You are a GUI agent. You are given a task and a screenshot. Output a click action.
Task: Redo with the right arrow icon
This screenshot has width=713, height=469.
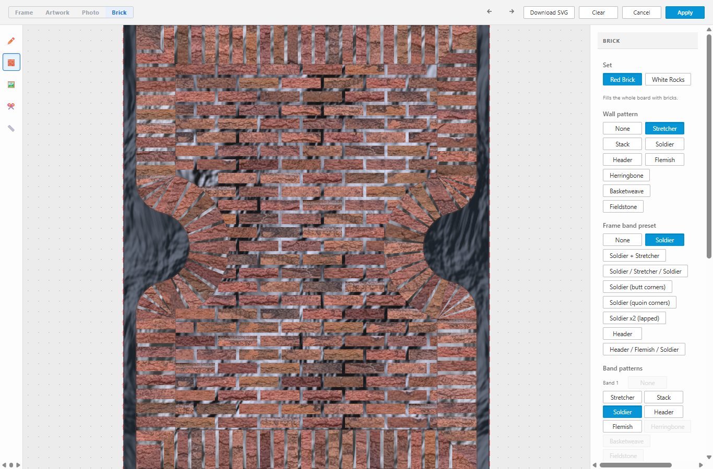pyautogui.click(x=512, y=11)
